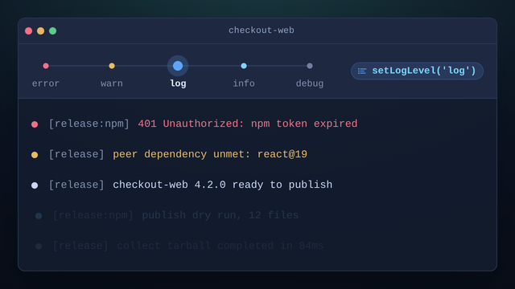Click the list icon in setLogLevel chip
The height and width of the screenshot is (289, 515).
pos(362,71)
